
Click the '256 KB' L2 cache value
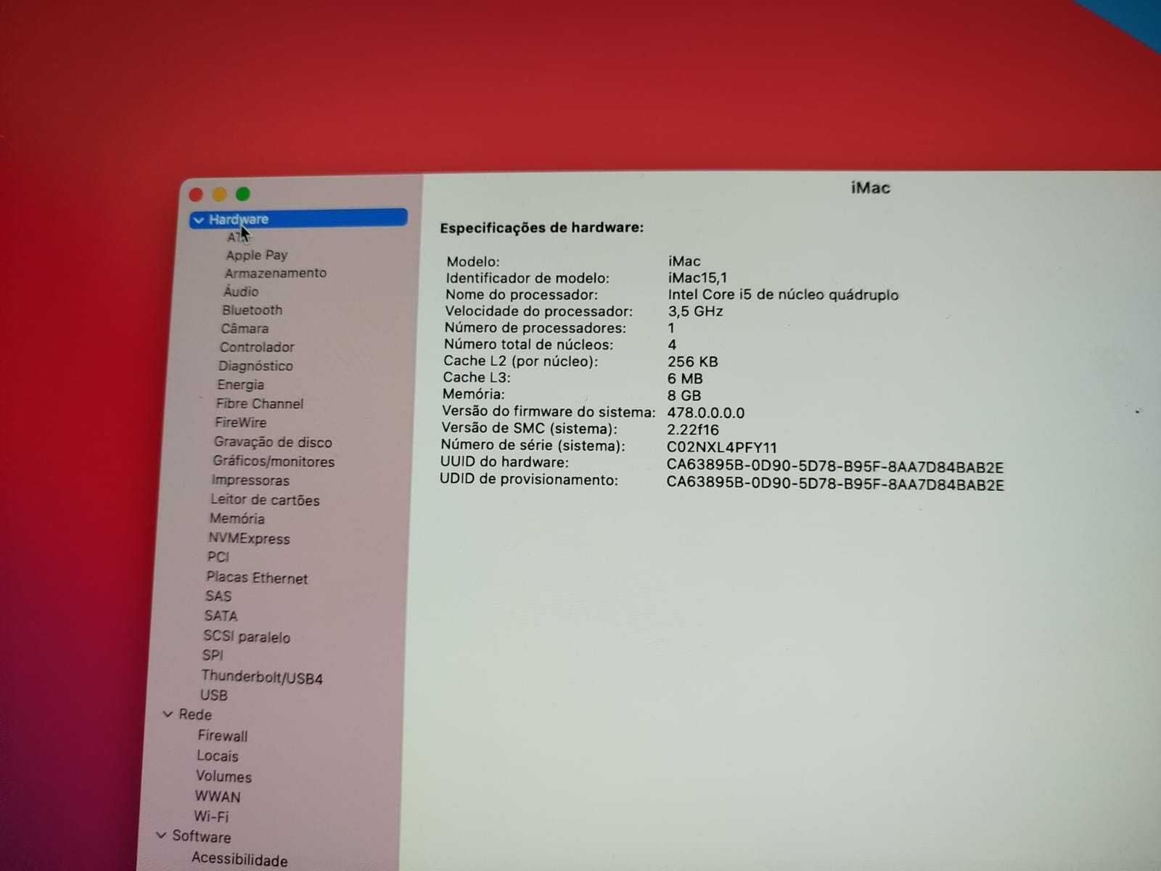pyautogui.click(x=692, y=361)
